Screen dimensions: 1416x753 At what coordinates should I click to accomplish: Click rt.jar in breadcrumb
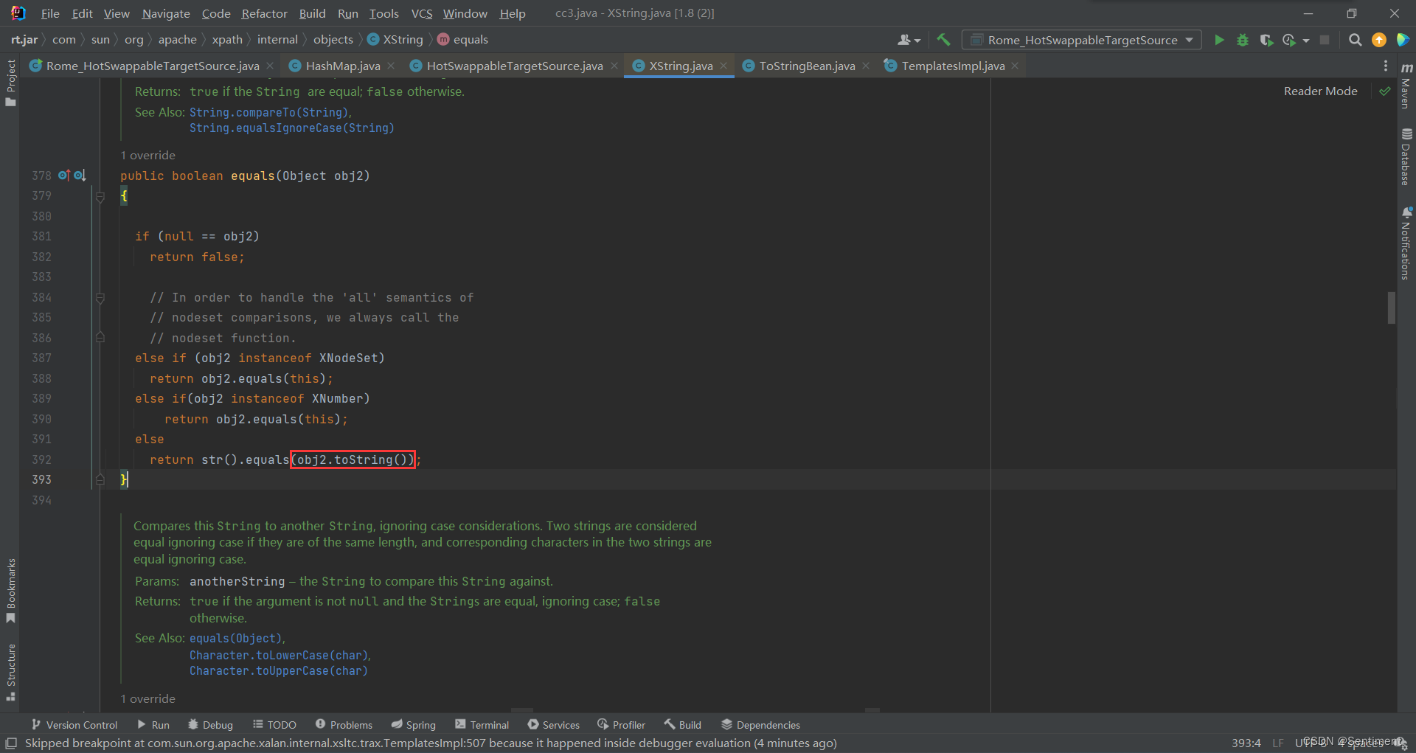pos(24,40)
